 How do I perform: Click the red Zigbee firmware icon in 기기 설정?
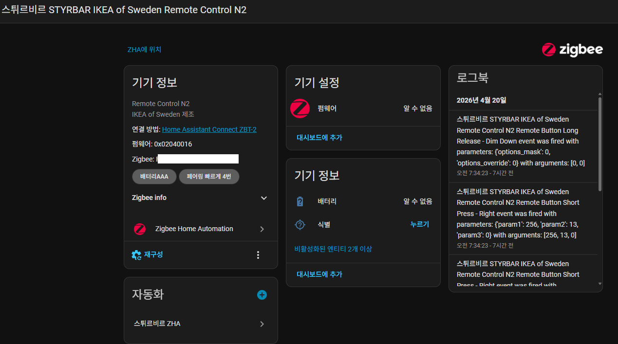click(300, 108)
